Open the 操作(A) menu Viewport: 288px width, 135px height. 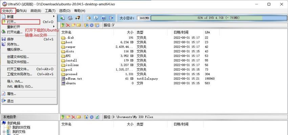(22, 11)
